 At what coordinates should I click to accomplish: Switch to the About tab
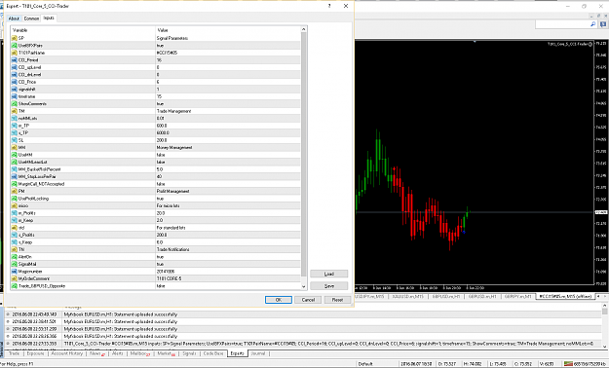point(14,18)
